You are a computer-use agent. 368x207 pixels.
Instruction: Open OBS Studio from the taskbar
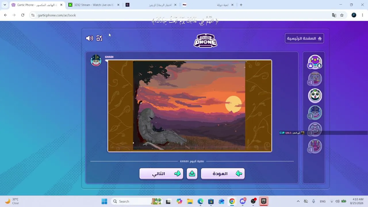pyautogui.click(x=253, y=201)
